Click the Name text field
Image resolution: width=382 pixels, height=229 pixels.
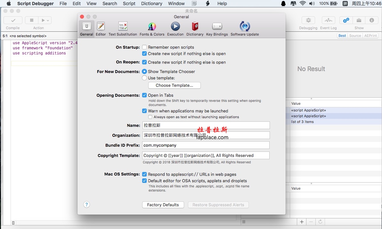(206, 125)
